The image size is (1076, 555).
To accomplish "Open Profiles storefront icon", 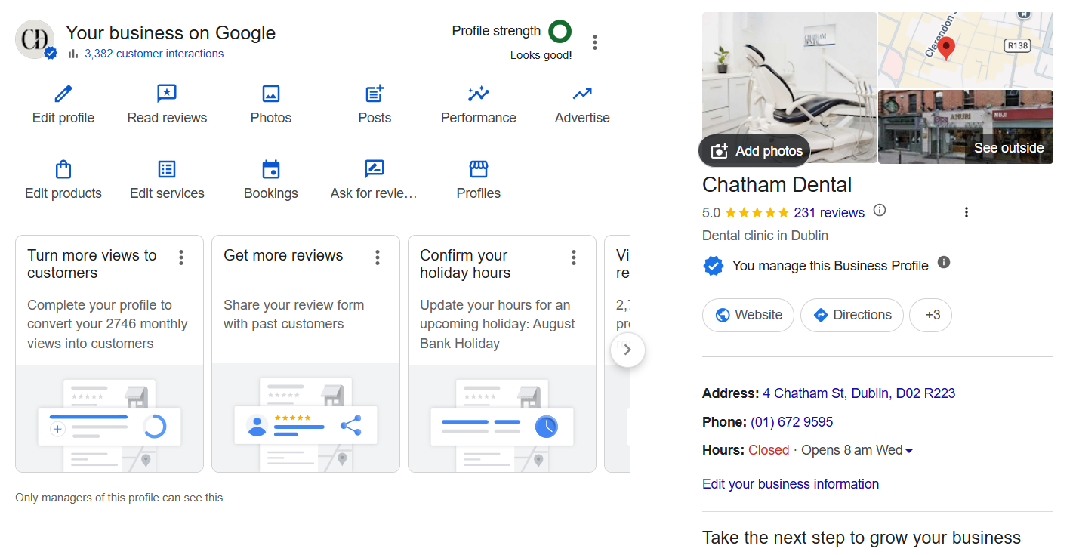I will point(479,169).
